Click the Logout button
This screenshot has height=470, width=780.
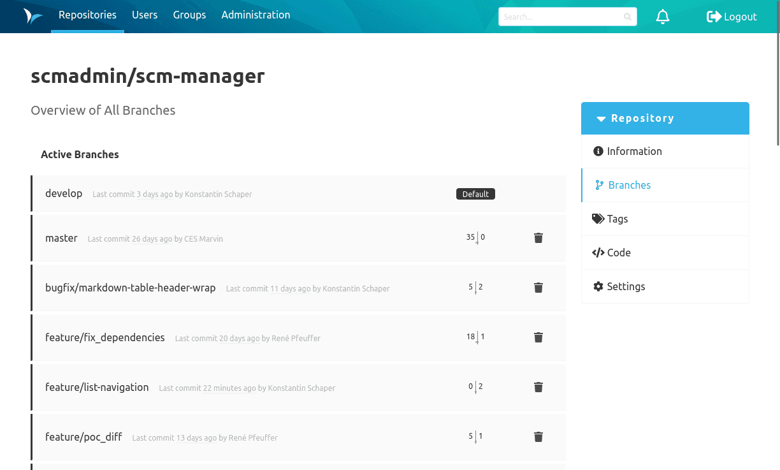tap(732, 17)
